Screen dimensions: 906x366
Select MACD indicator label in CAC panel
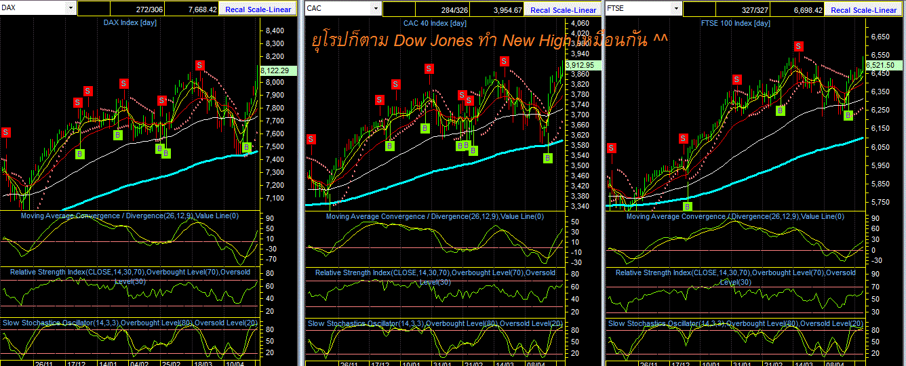434,216
